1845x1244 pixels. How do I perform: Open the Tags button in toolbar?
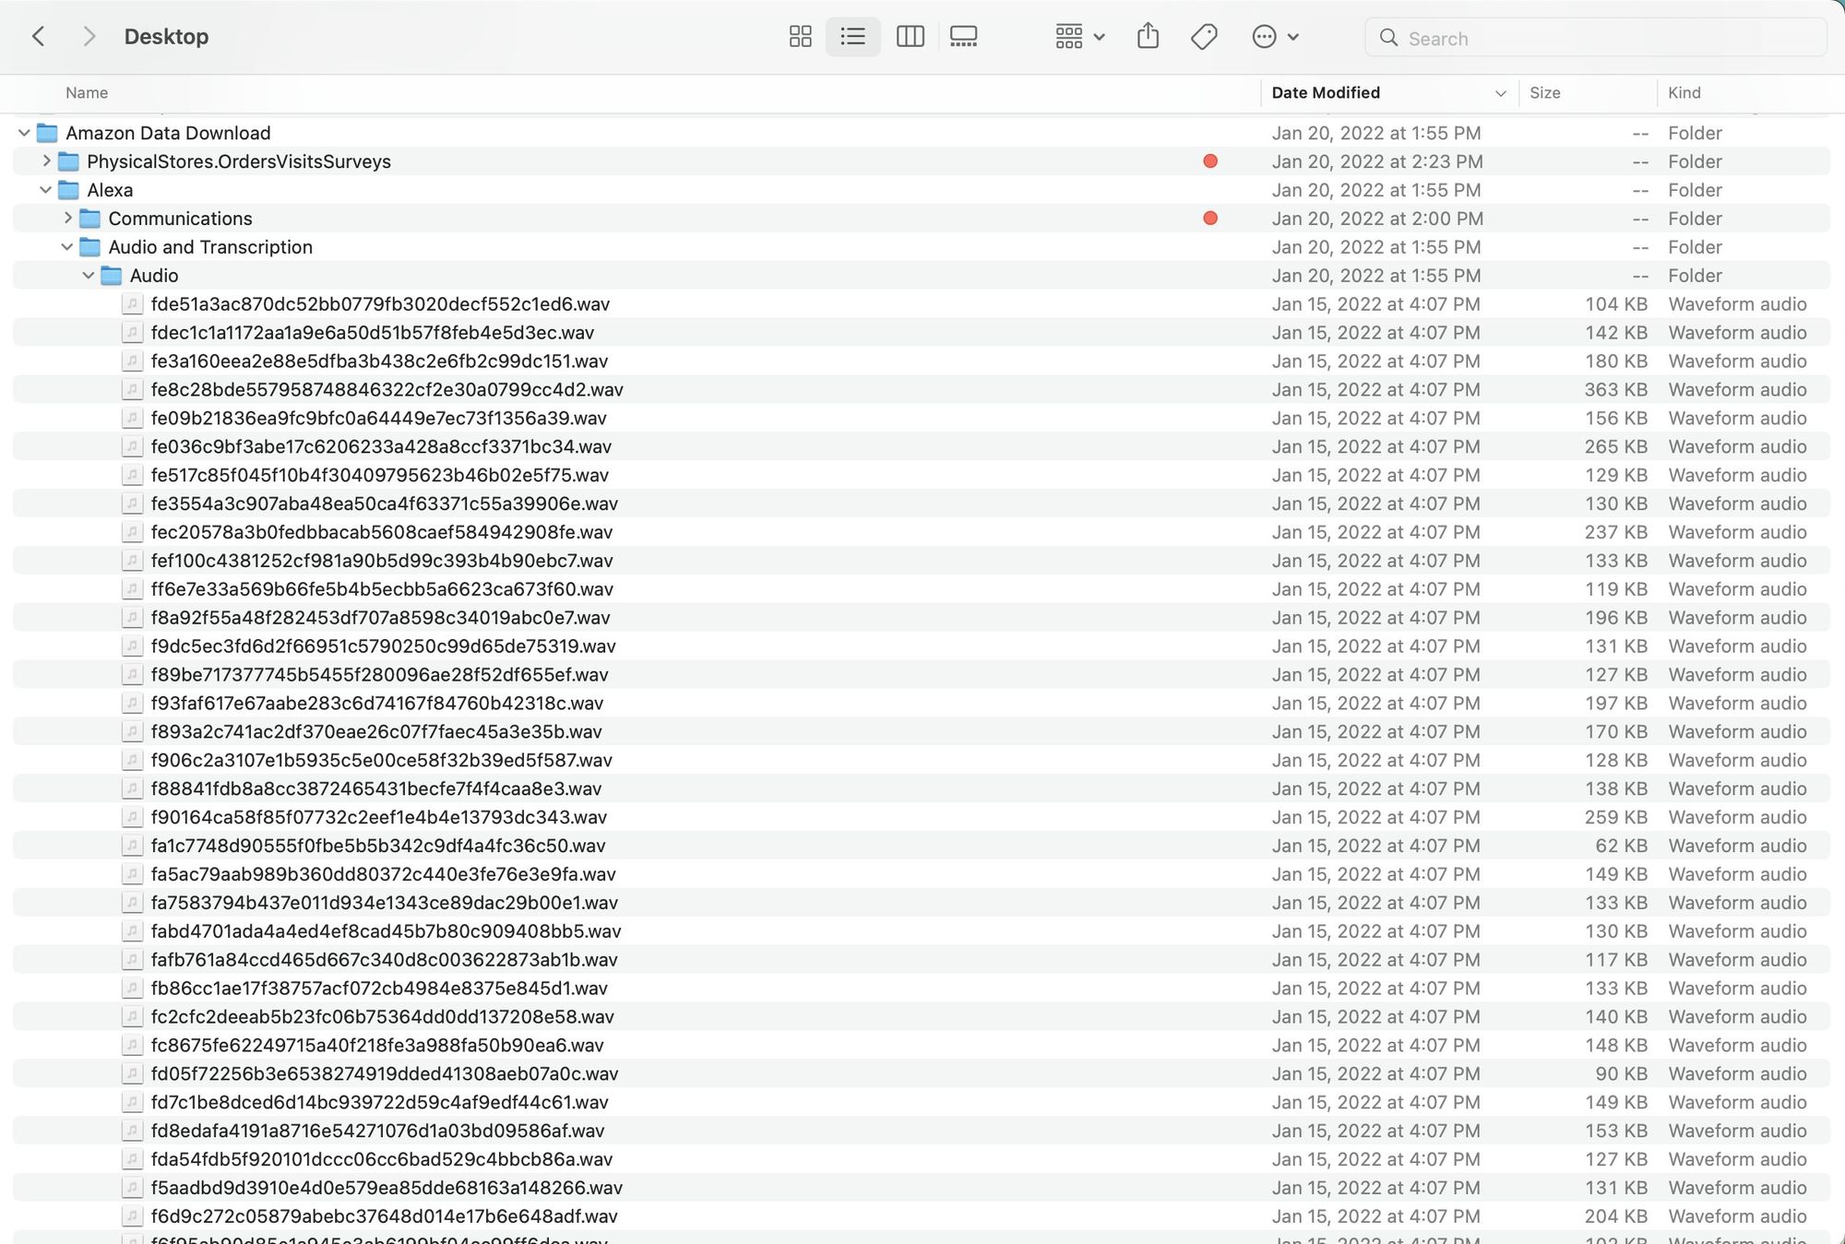point(1204,37)
